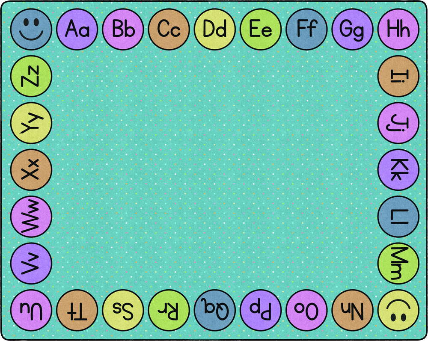Click the blue smiley face circle
This screenshot has height=341, width=428.
coord(31,30)
